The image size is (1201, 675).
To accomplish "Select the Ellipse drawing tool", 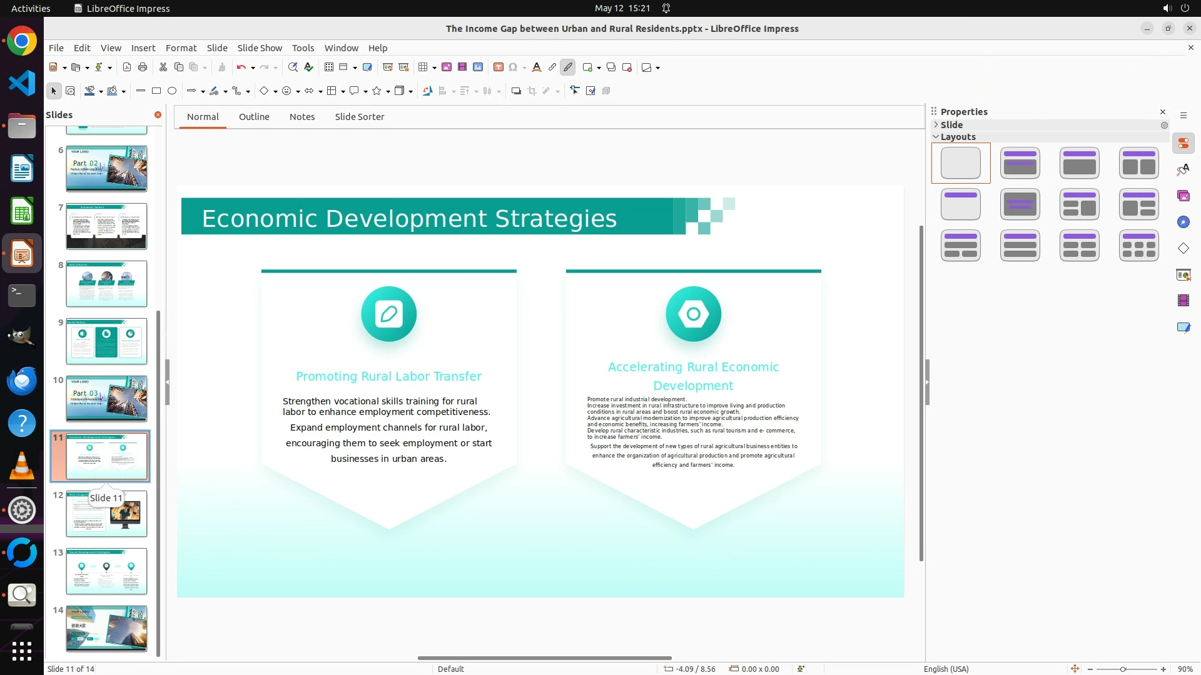I will [x=172, y=91].
